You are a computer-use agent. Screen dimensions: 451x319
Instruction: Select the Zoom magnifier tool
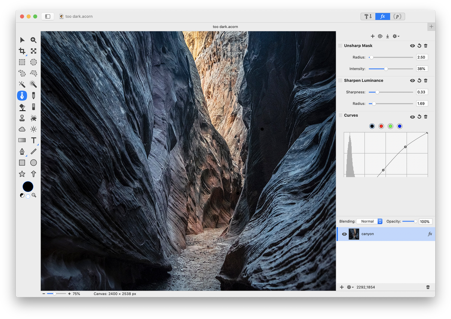(33, 40)
